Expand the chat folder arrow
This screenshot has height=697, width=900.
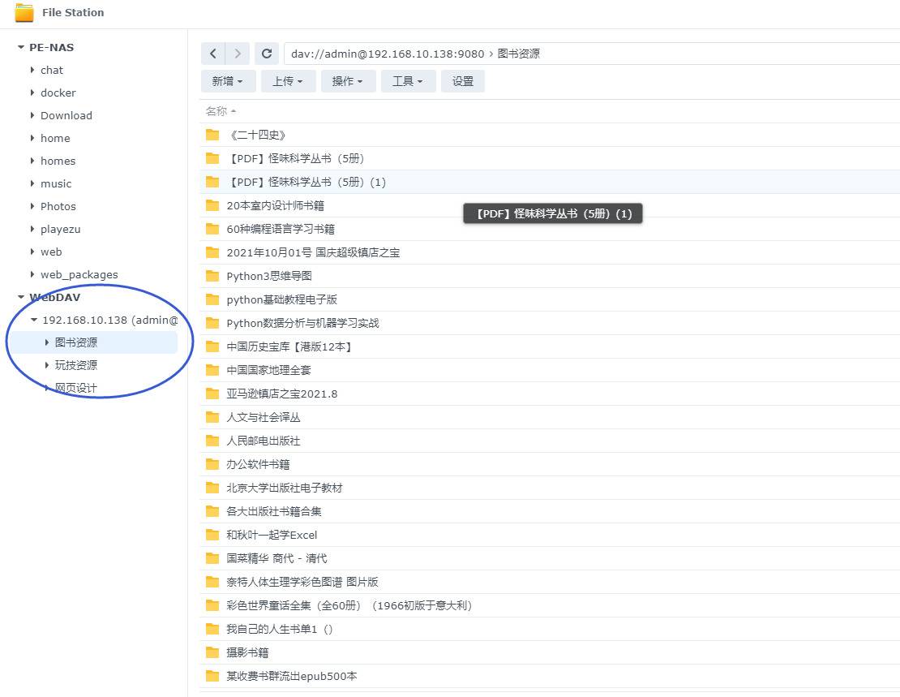point(32,70)
